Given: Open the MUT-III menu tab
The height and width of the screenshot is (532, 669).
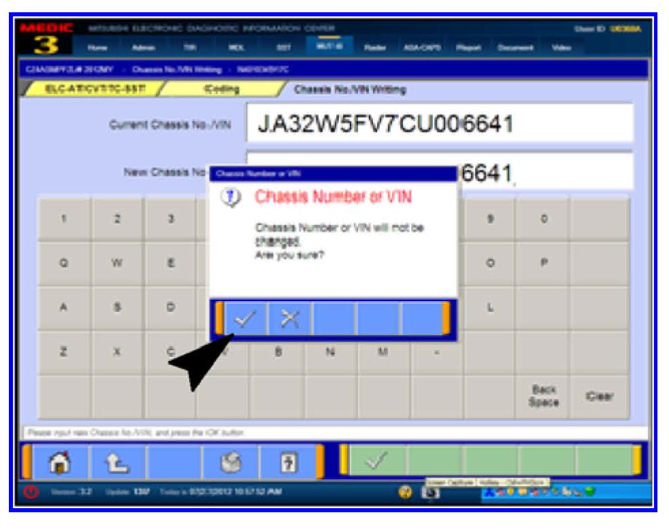Looking at the screenshot, I should (x=328, y=46).
